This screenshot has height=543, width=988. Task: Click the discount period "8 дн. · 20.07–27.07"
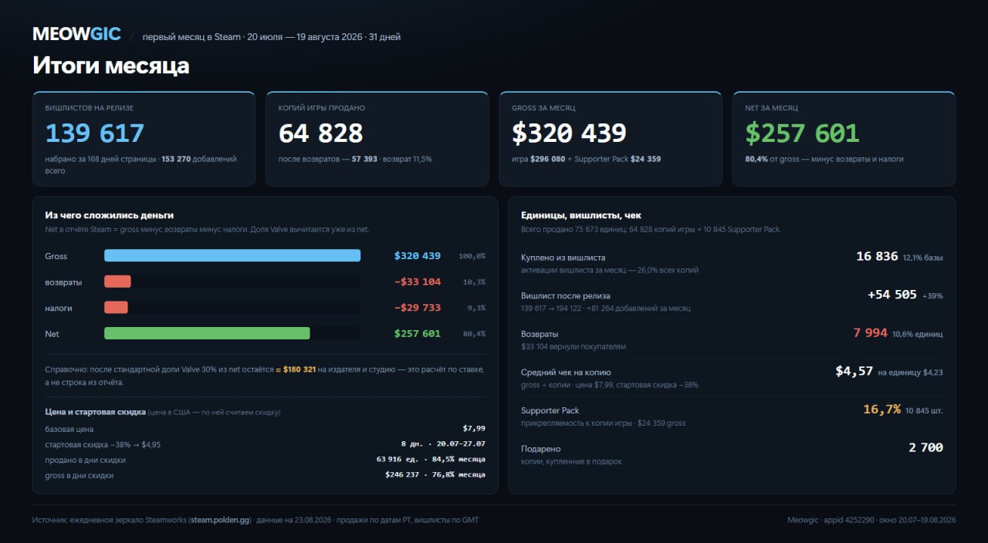coord(443,444)
